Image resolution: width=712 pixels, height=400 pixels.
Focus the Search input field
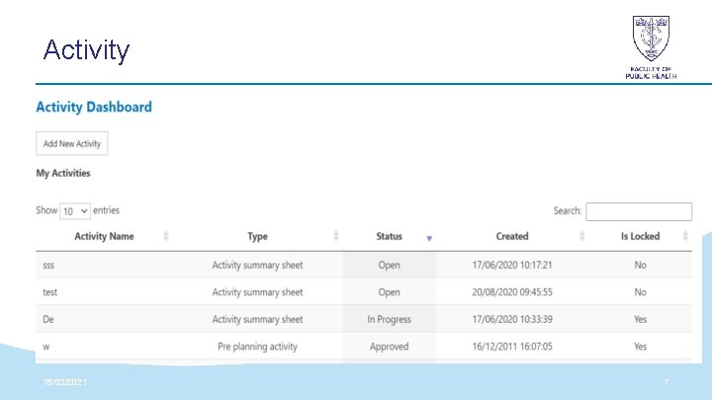pyautogui.click(x=639, y=211)
